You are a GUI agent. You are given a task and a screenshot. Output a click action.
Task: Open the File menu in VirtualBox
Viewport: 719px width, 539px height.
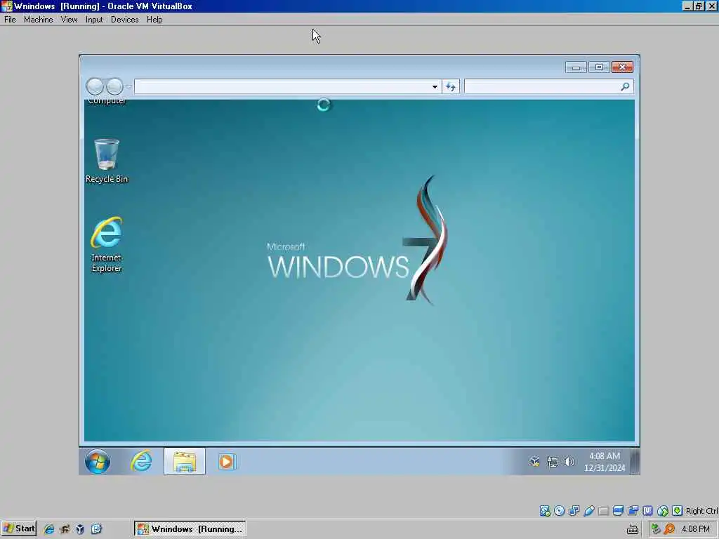(10, 20)
